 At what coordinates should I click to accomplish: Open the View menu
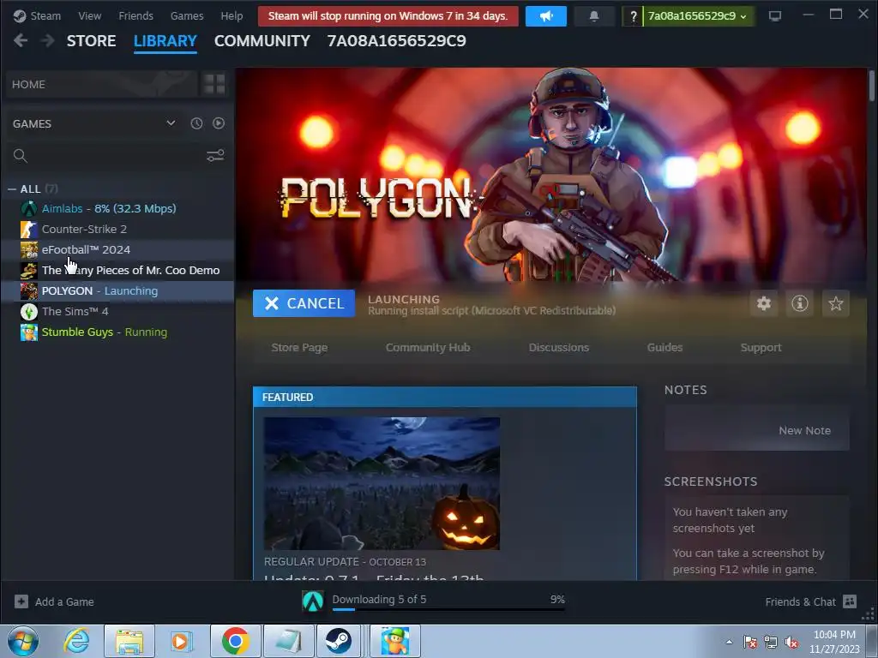(89, 16)
